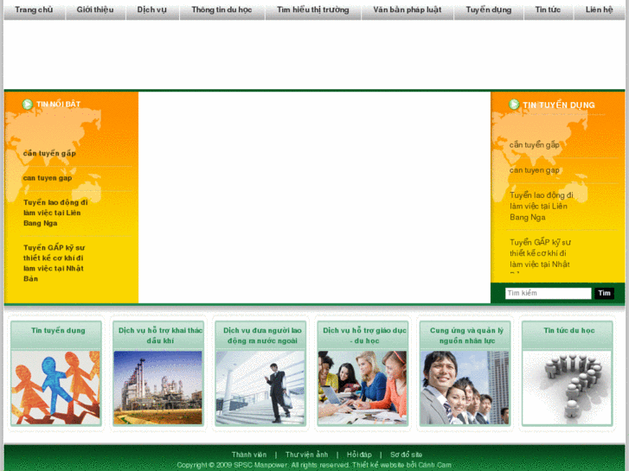This screenshot has width=629, height=471.
Task: Select Thông tin du học menu
Action: click(221, 10)
